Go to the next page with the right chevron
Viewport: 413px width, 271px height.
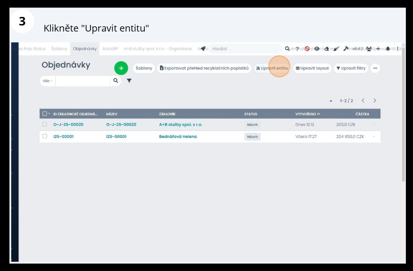pyautogui.click(x=375, y=100)
